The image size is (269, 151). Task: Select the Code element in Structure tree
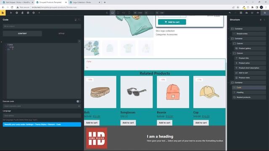coord(248,88)
